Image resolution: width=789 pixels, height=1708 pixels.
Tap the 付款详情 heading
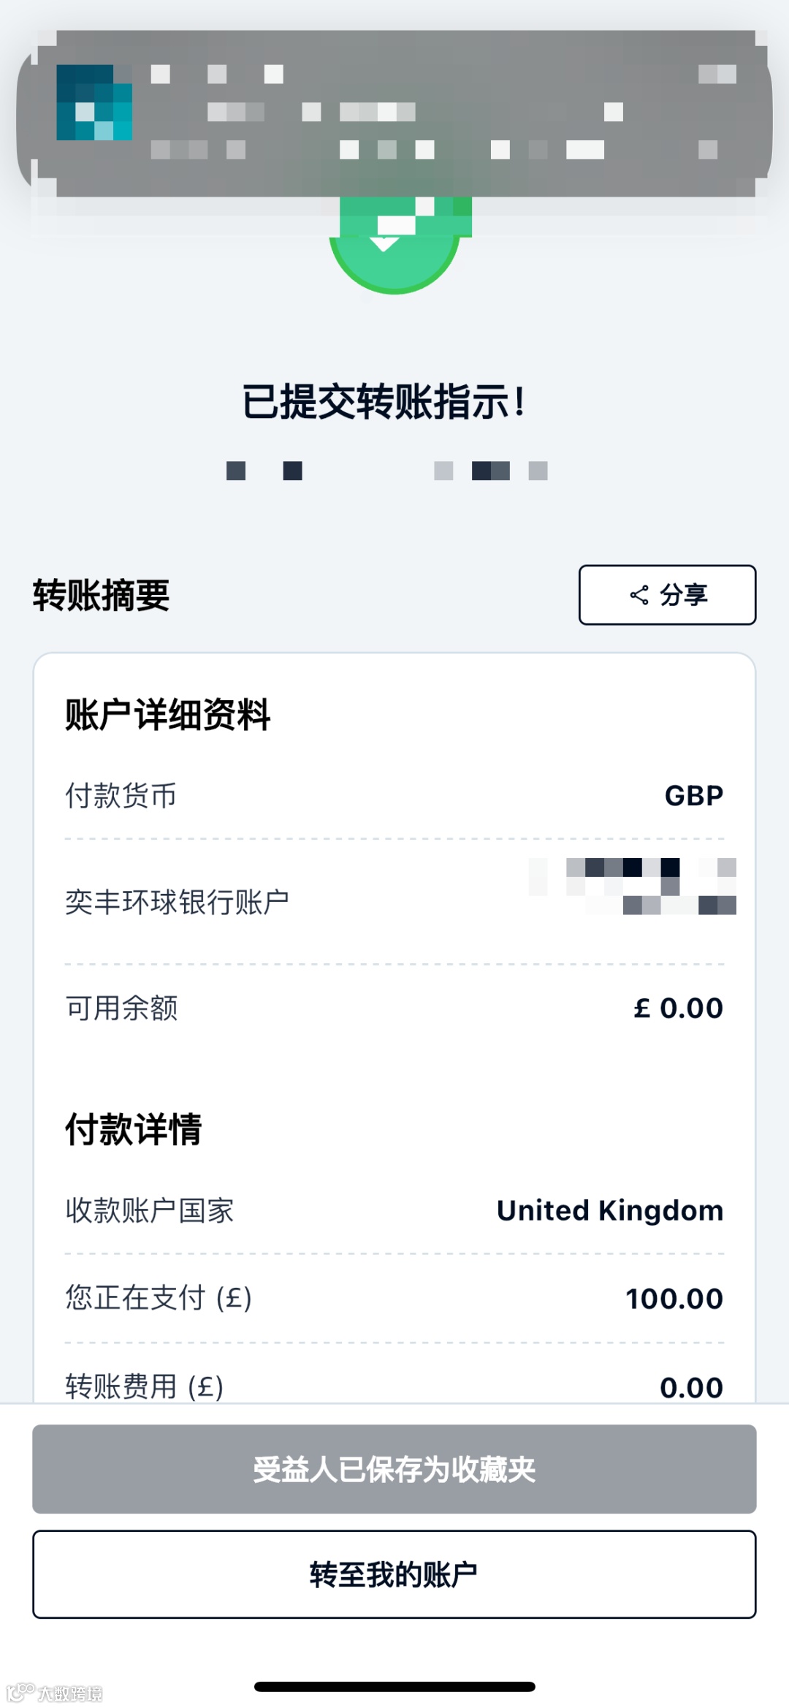(x=134, y=1129)
